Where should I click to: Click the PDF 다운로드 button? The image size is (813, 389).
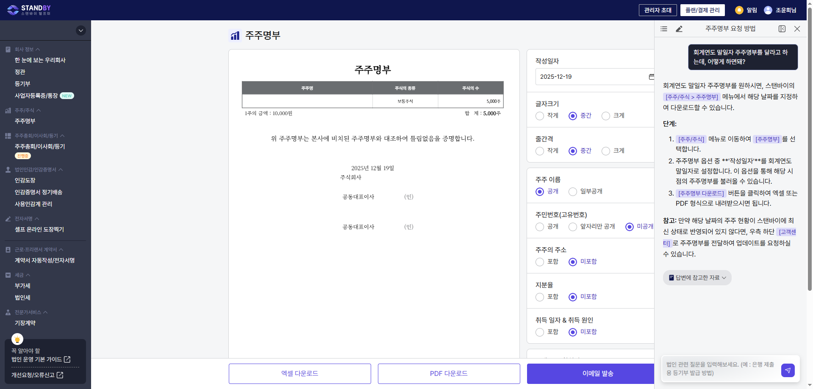tap(449, 373)
